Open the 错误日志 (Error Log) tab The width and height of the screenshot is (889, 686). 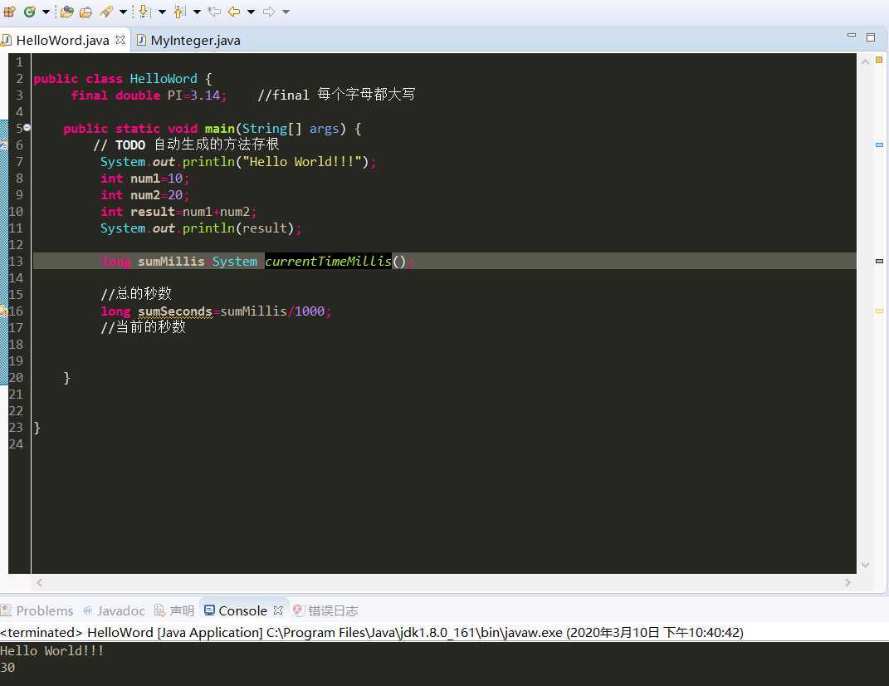(x=325, y=610)
